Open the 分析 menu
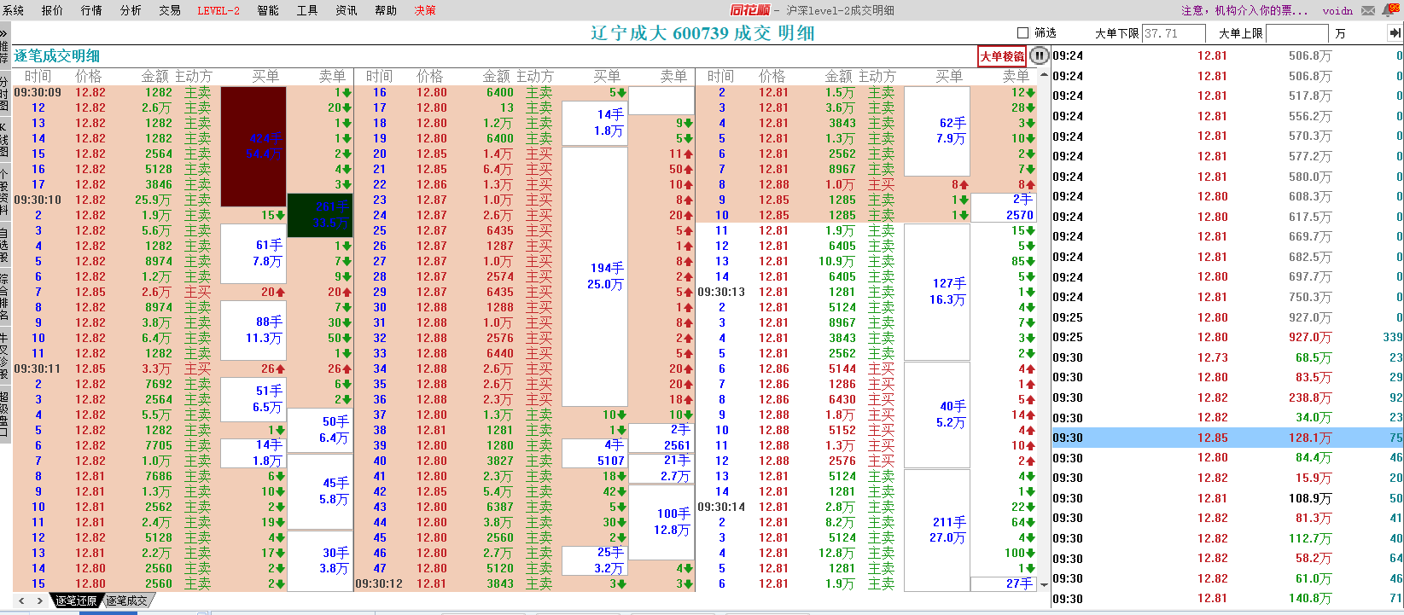 pyautogui.click(x=131, y=10)
